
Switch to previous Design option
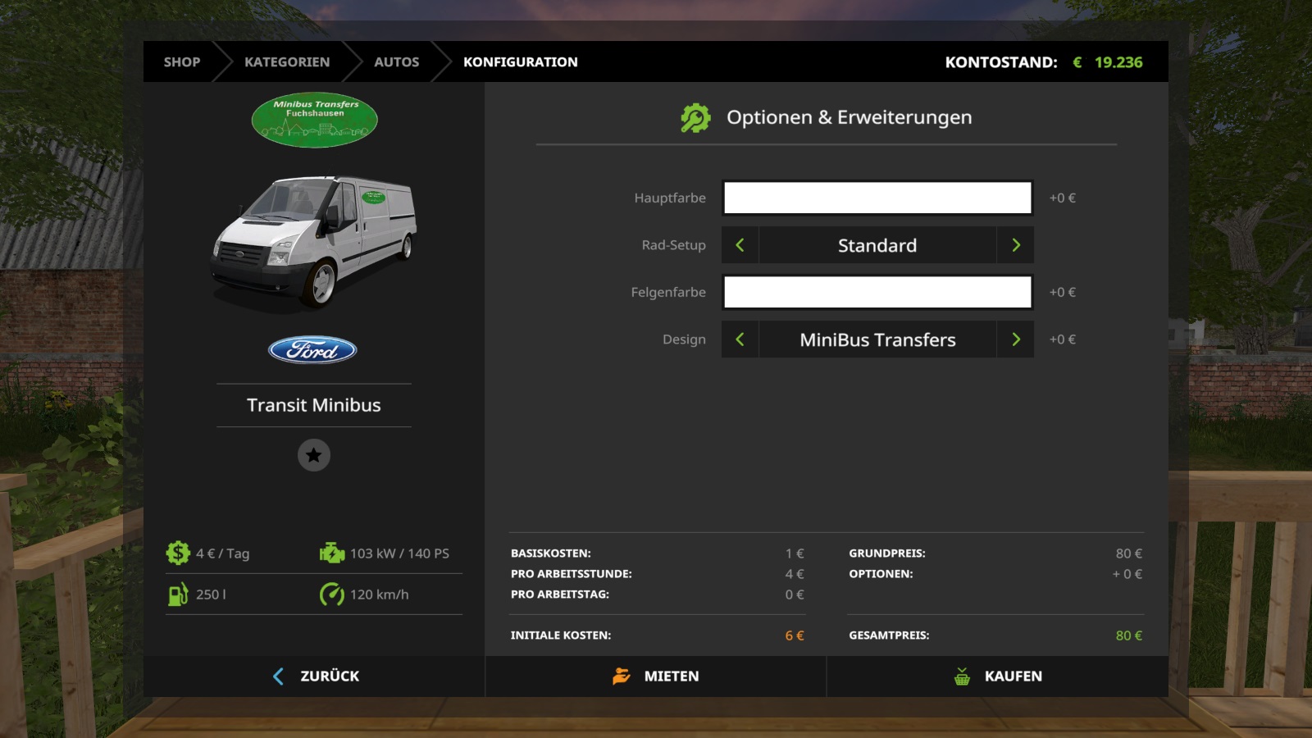pyautogui.click(x=740, y=339)
